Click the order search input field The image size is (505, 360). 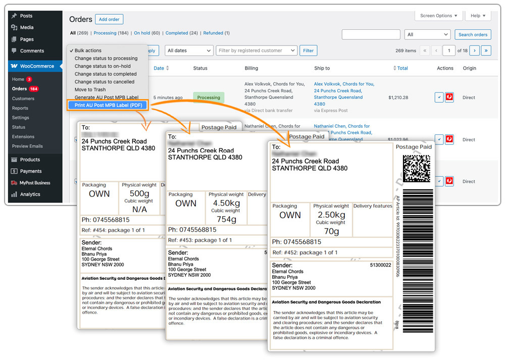point(371,34)
